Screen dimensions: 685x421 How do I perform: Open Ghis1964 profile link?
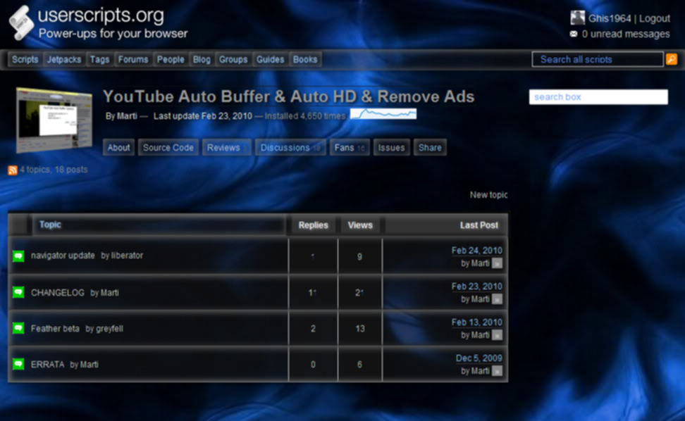coord(610,18)
